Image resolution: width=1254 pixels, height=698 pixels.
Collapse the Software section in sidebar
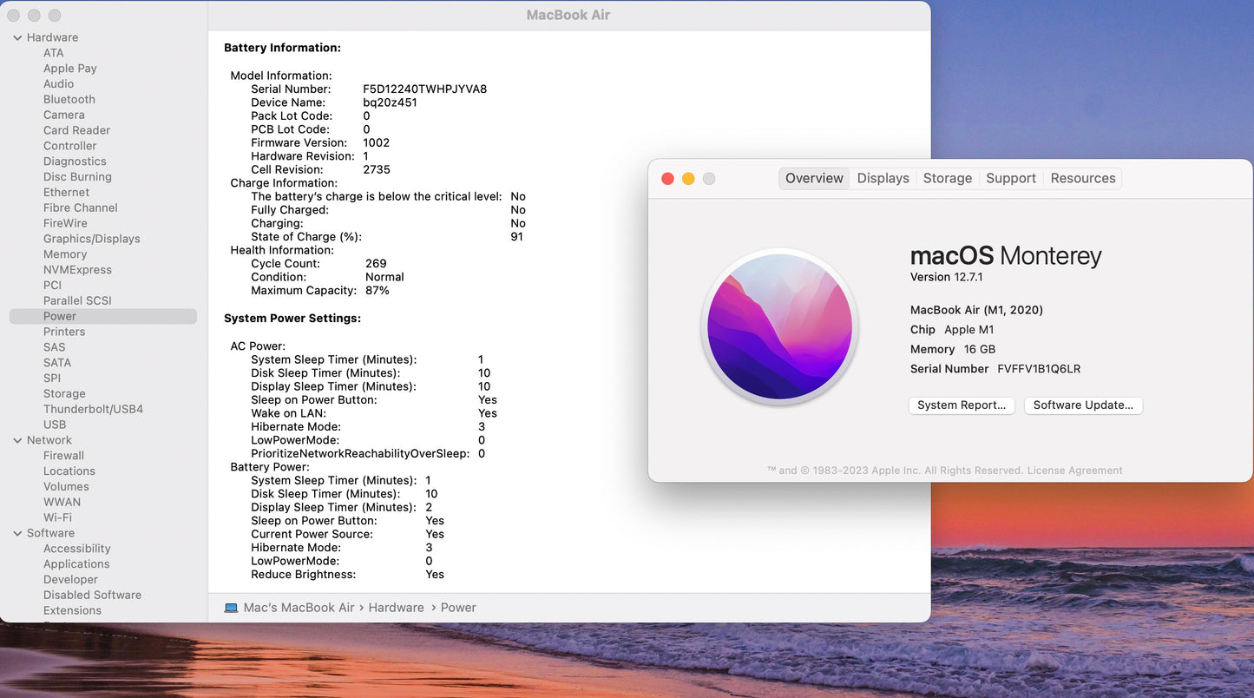tap(17, 533)
